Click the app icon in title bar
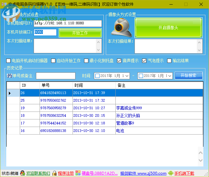The image size is (209, 177). click(4, 4)
